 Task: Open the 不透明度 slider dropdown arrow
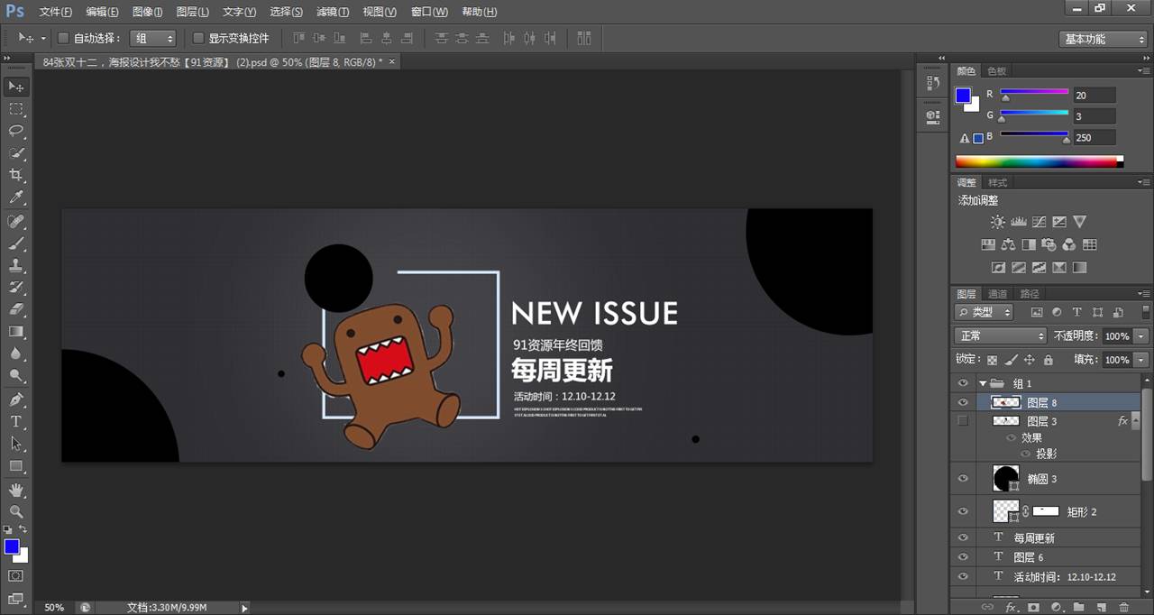(1142, 335)
